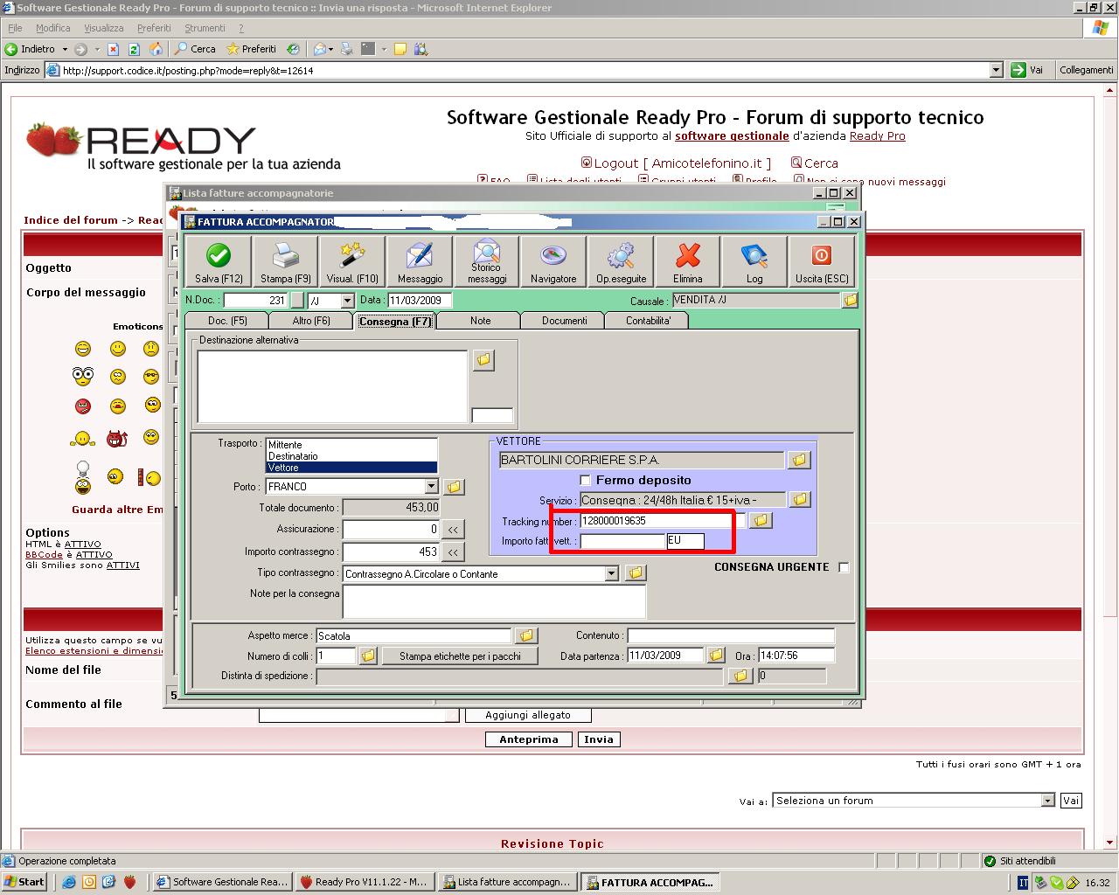Screen dimensions: 1119x895
Task: Open the Tipo contrassegno dropdown arrow
Action: (612, 574)
